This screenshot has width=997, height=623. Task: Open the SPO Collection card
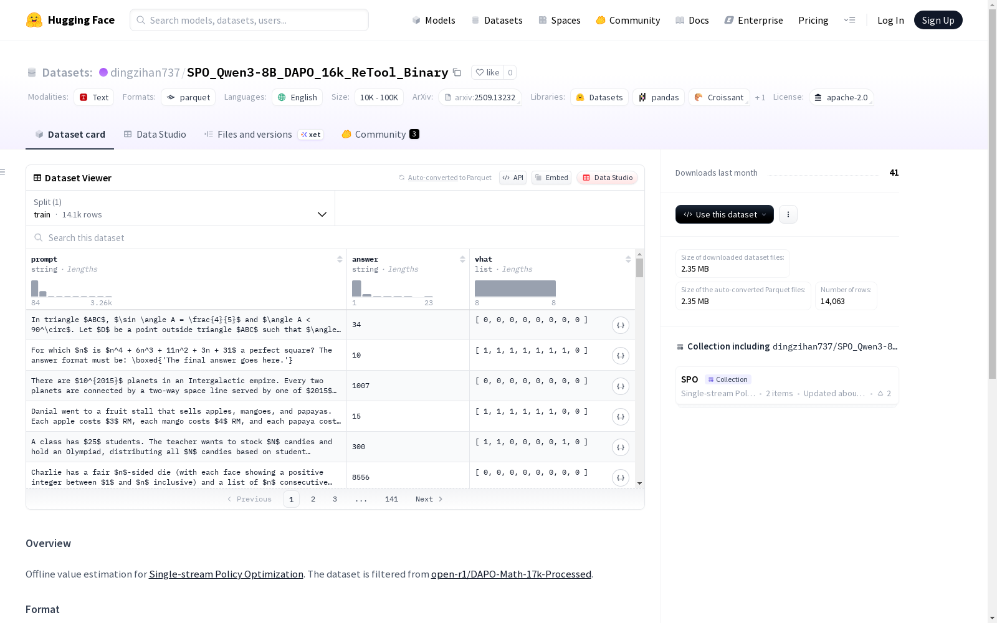pyautogui.click(x=786, y=386)
